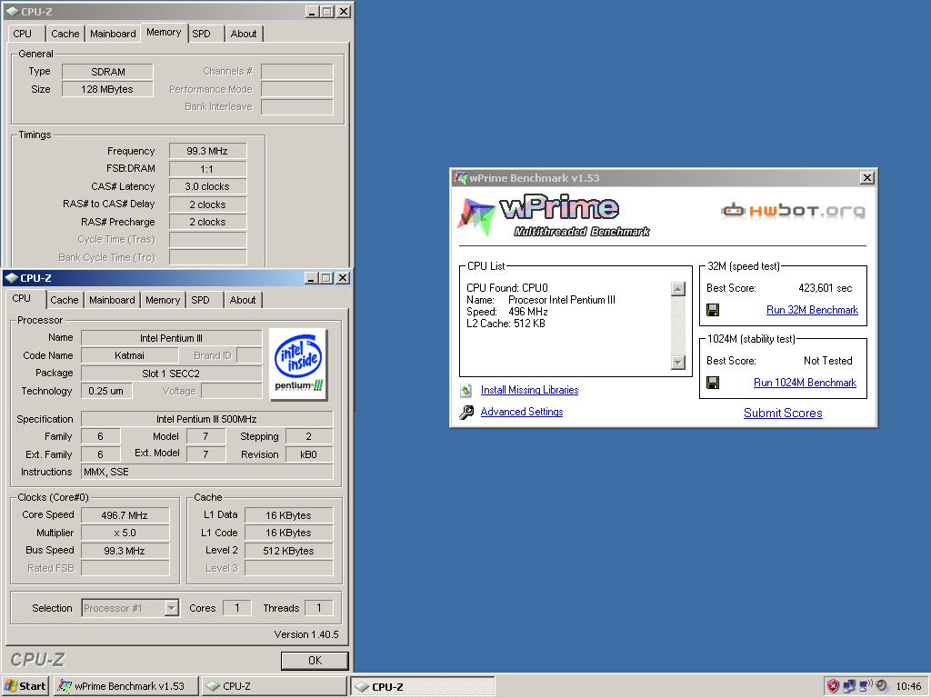The image size is (931, 698).
Task: Click the Level 2 cache value 512 KBytes
Action: 288,551
